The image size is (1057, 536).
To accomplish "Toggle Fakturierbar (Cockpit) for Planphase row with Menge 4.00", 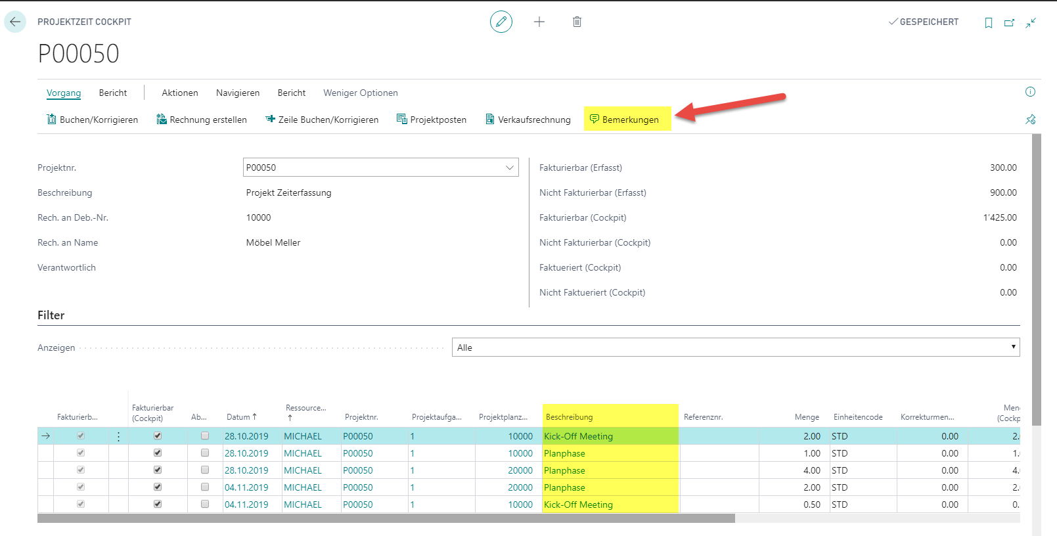I will click(x=158, y=470).
